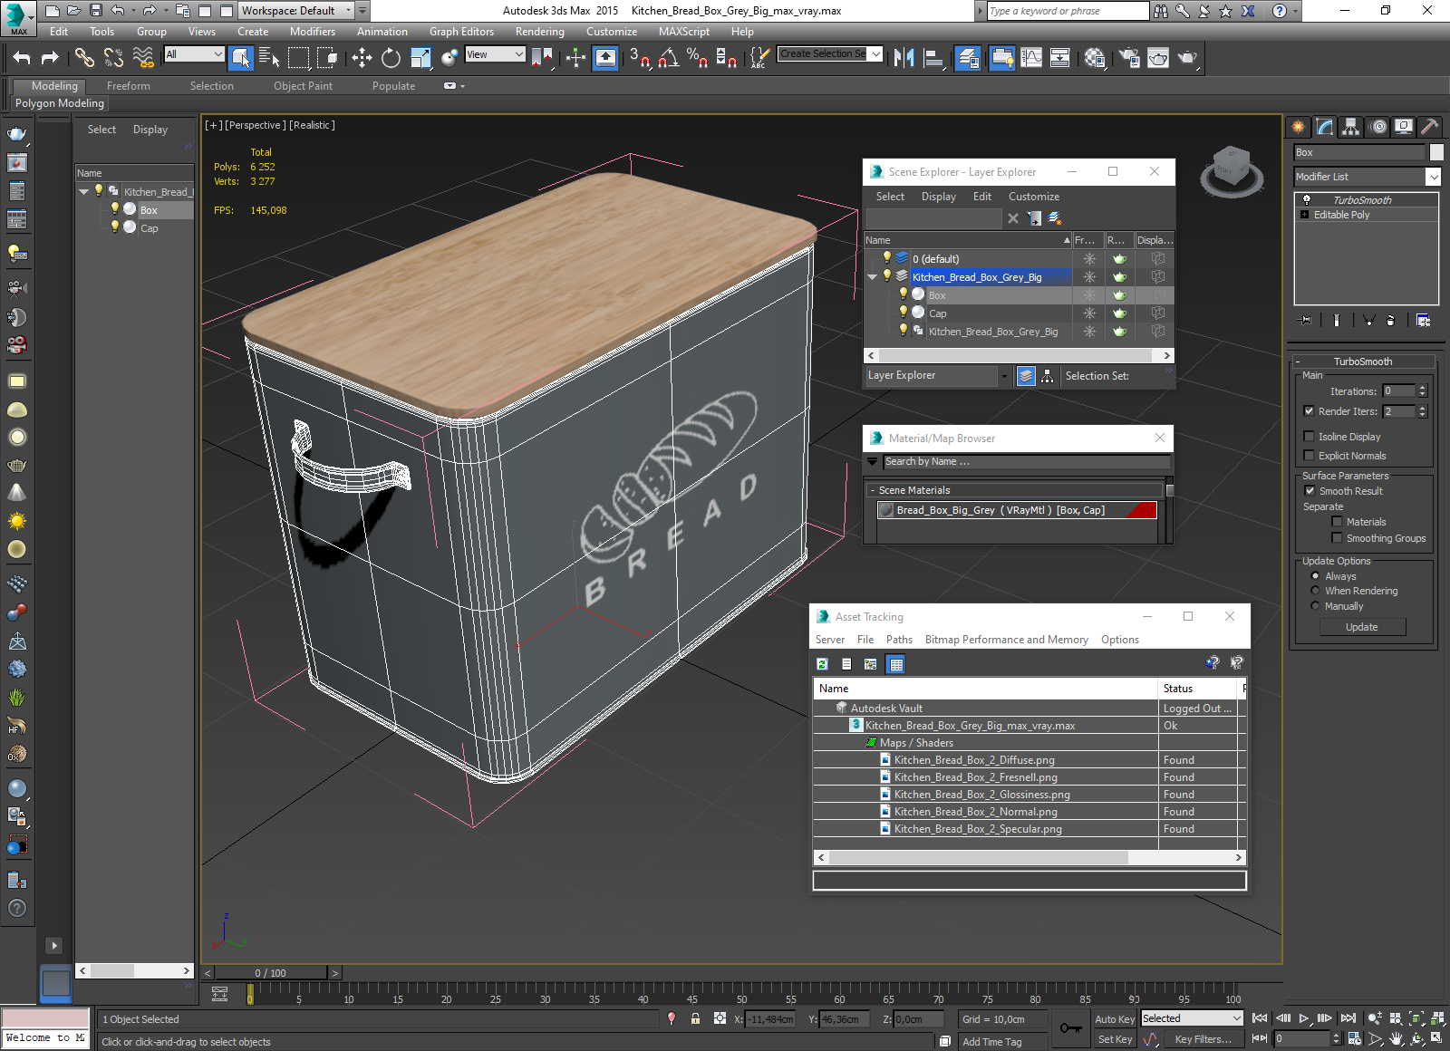Open the MAXScript menu
The width and height of the screenshot is (1450, 1051).
point(684,32)
